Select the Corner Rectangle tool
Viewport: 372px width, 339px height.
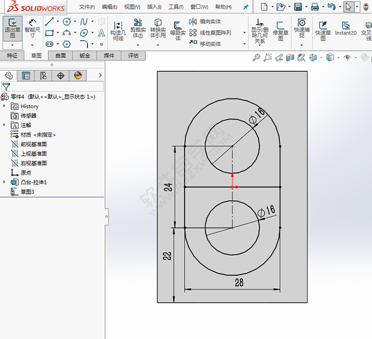pyautogui.click(x=49, y=33)
